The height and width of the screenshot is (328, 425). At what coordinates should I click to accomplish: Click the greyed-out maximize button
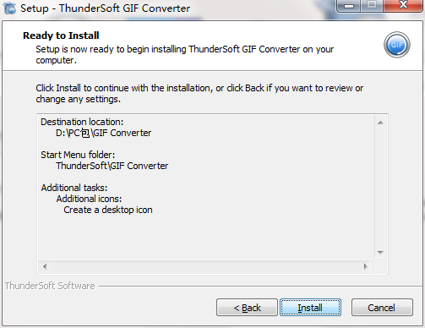pos(372,6)
